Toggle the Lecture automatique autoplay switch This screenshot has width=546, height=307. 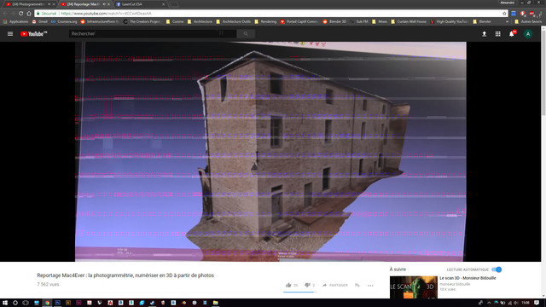click(x=497, y=269)
